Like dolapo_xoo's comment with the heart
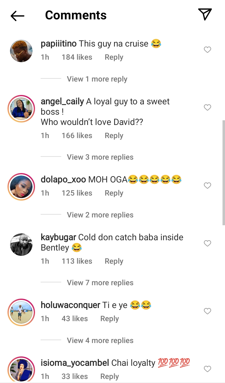 [x=207, y=186]
